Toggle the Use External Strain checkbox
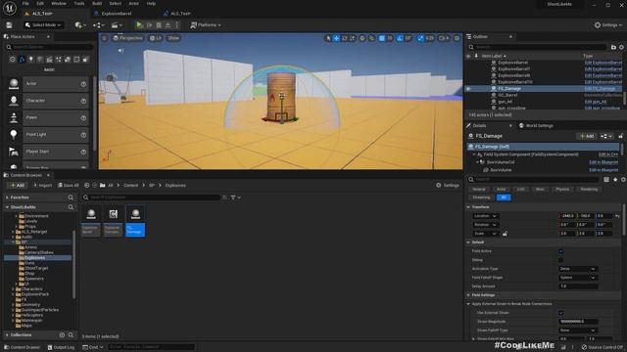This screenshot has height=352, width=627. pos(561,313)
